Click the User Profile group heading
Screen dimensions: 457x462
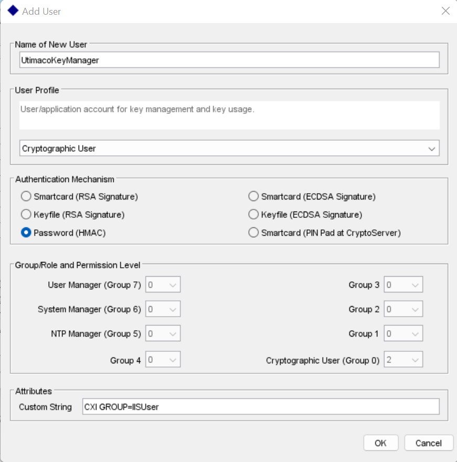[37, 90]
